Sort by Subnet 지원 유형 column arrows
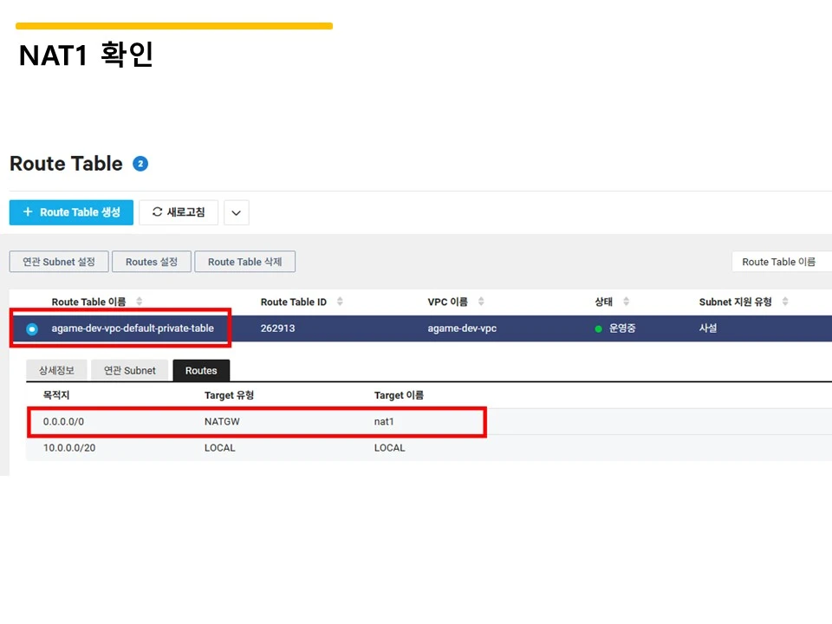 (x=785, y=302)
